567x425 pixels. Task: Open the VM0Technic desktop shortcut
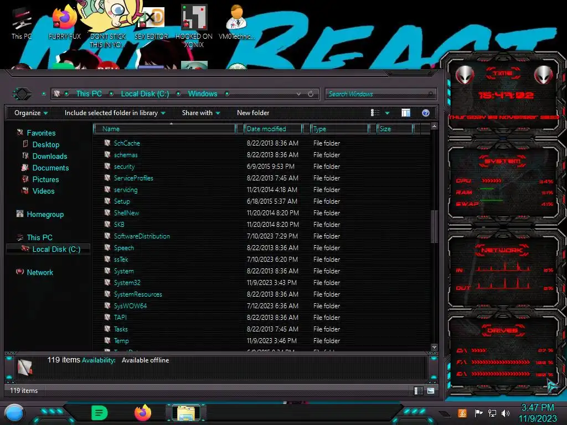(x=236, y=22)
